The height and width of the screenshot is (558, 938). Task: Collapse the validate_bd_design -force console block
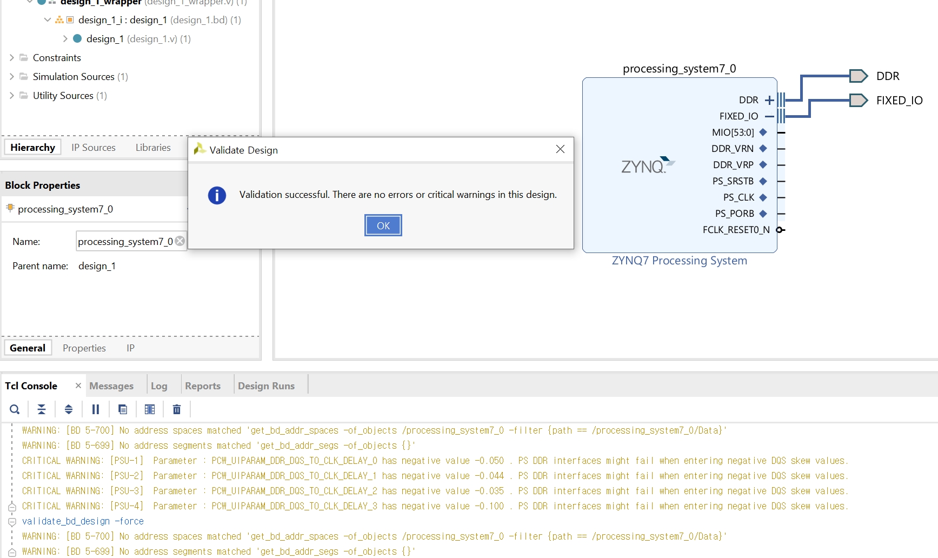pos(12,522)
